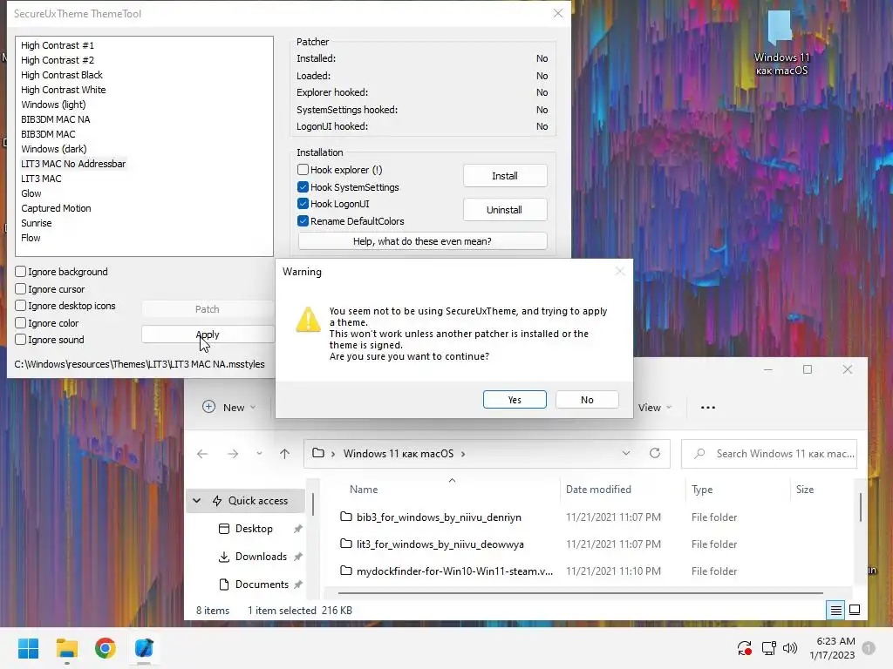Enable Ignore background checkbox
The width and height of the screenshot is (893, 669).
click(21, 272)
